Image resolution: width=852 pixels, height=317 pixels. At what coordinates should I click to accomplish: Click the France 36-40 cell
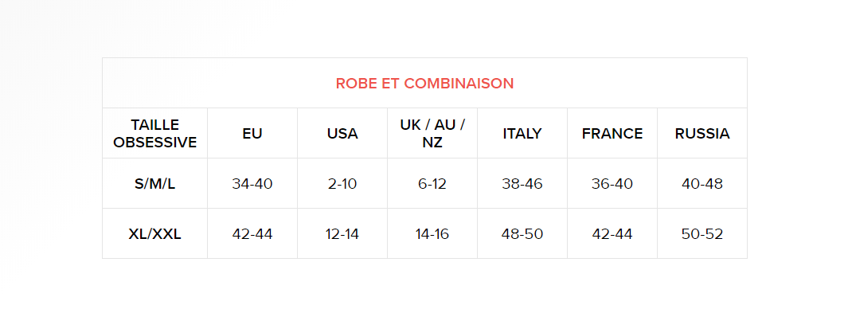point(612,184)
